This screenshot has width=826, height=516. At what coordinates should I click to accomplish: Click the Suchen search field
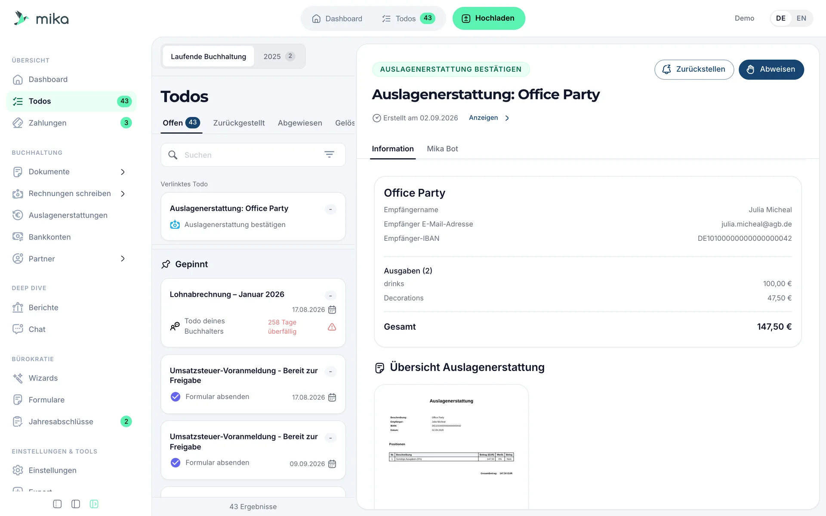pos(253,155)
